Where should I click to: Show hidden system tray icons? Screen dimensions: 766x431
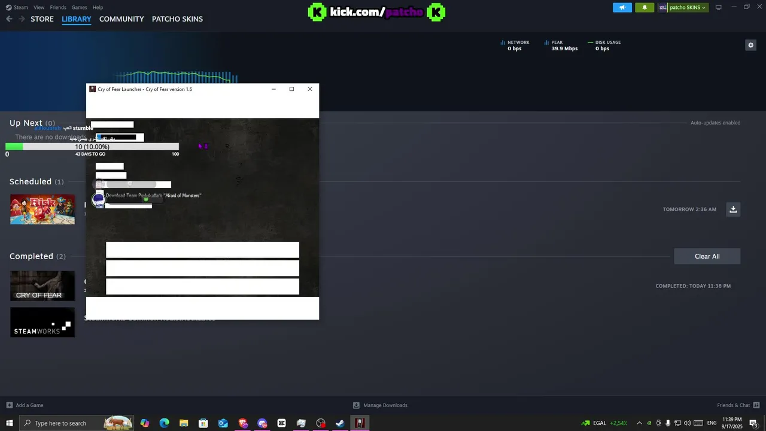point(639,423)
